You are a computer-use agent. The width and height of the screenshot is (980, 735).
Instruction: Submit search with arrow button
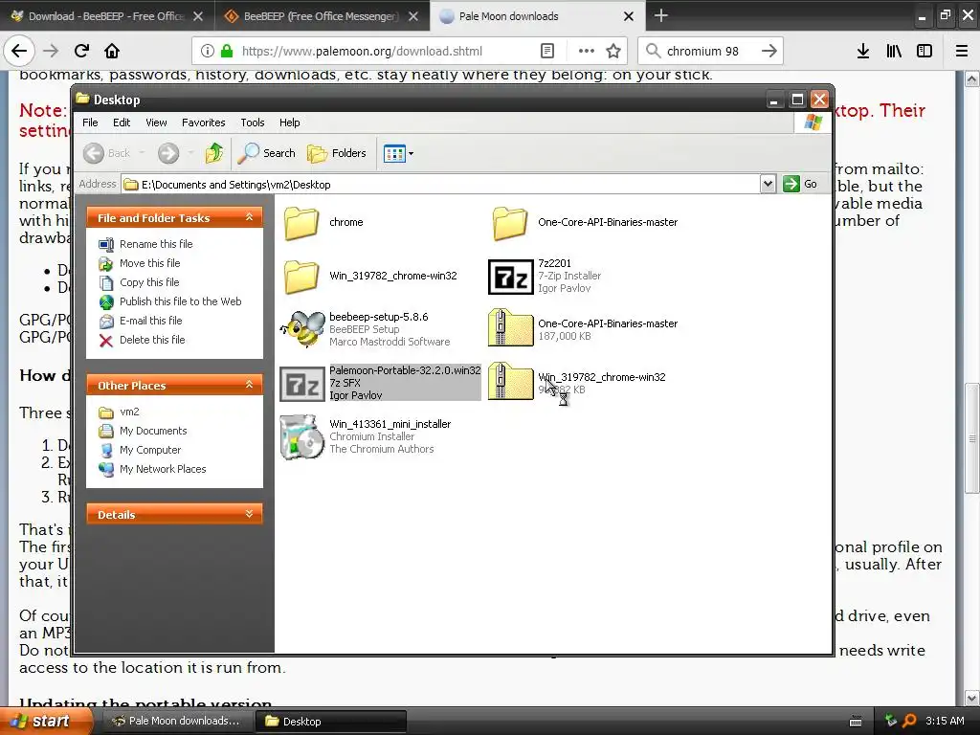[x=769, y=51]
